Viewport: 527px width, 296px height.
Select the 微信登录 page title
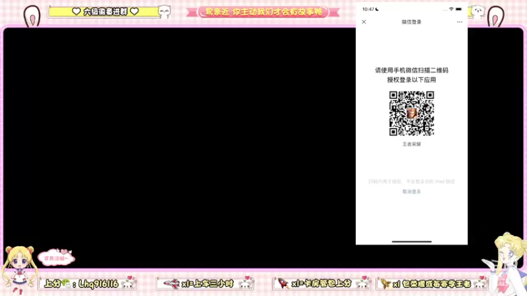click(x=411, y=22)
